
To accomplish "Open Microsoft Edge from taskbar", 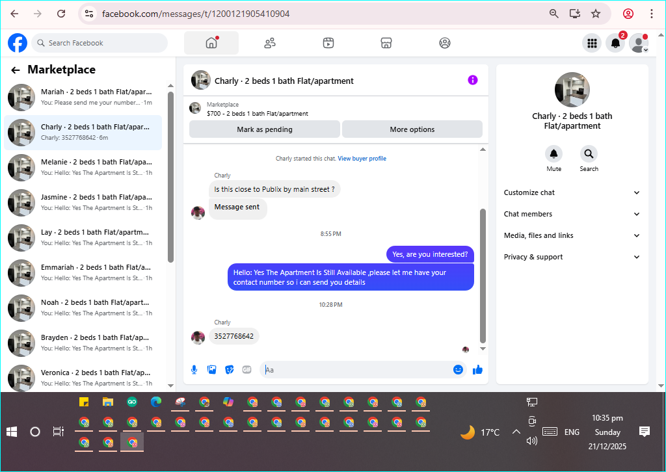I will tap(156, 402).
